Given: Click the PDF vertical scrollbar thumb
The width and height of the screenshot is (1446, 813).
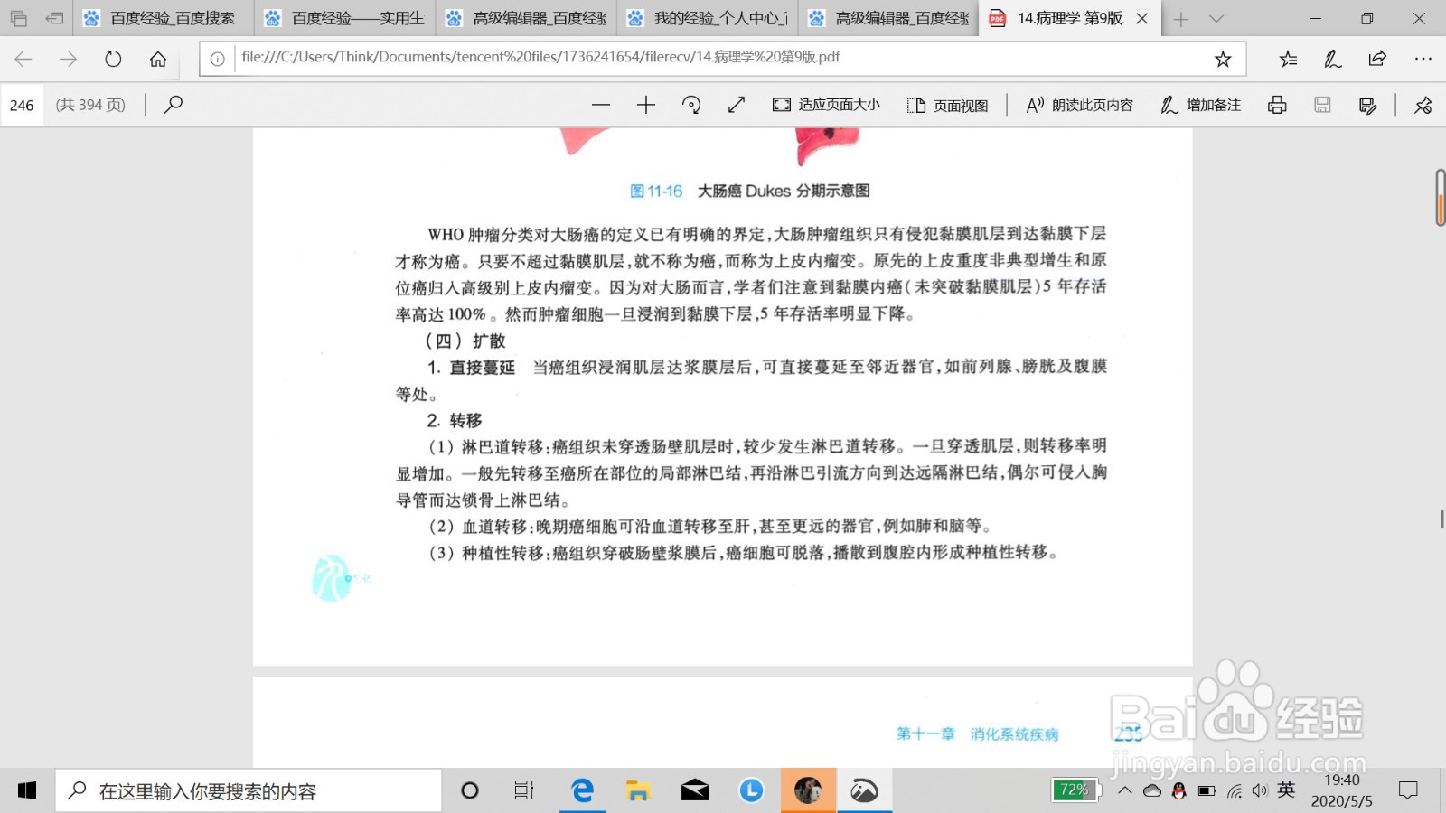Looking at the screenshot, I should point(1441,197).
